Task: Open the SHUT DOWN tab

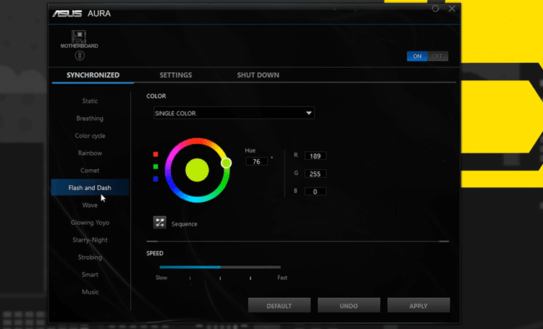Action: tap(258, 75)
